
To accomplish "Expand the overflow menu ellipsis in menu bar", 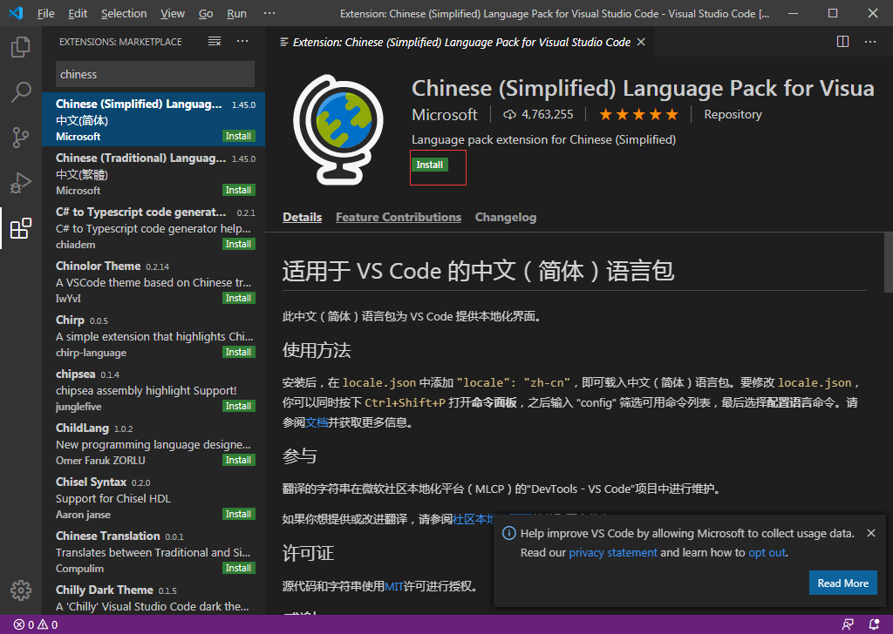I will (269, 14).
